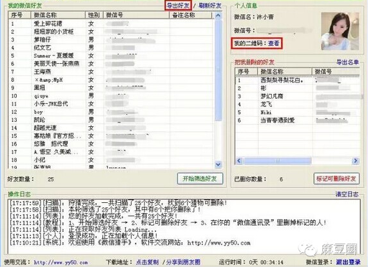Select deleted friend row 梦幻凡商

click(x=297, y=96)
